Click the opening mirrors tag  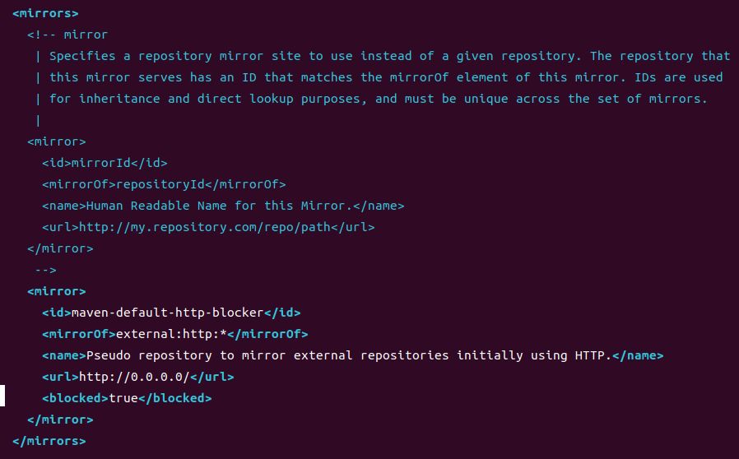(x=45, y=13)
